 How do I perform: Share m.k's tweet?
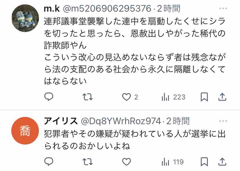tap(222, 97)
